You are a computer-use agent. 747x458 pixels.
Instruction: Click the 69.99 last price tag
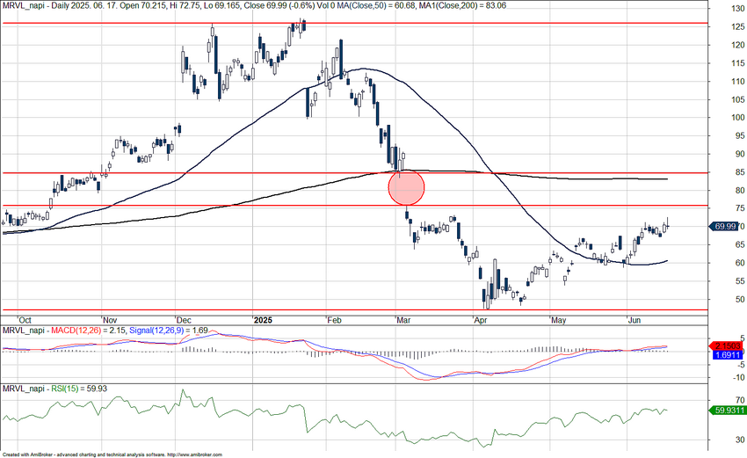tap(726, 227)
